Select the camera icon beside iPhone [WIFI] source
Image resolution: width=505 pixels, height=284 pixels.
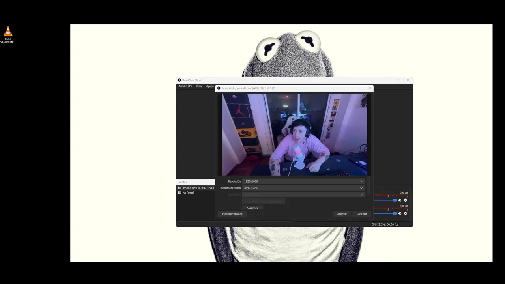click(180, 188)
